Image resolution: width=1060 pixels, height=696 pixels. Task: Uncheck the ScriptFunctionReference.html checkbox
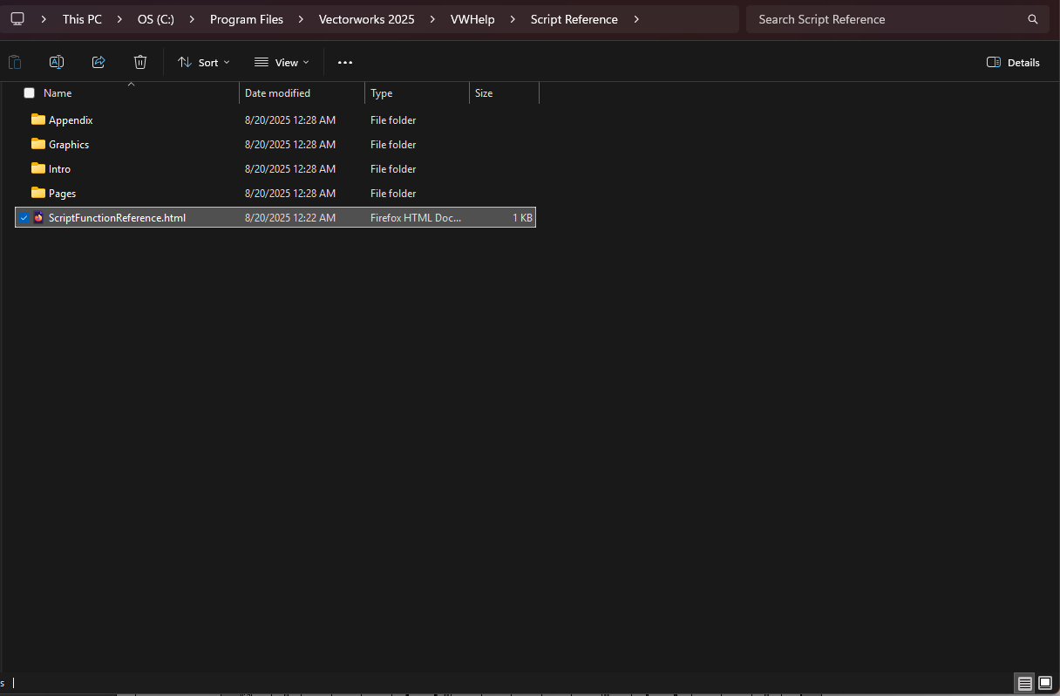click(24, 218)
